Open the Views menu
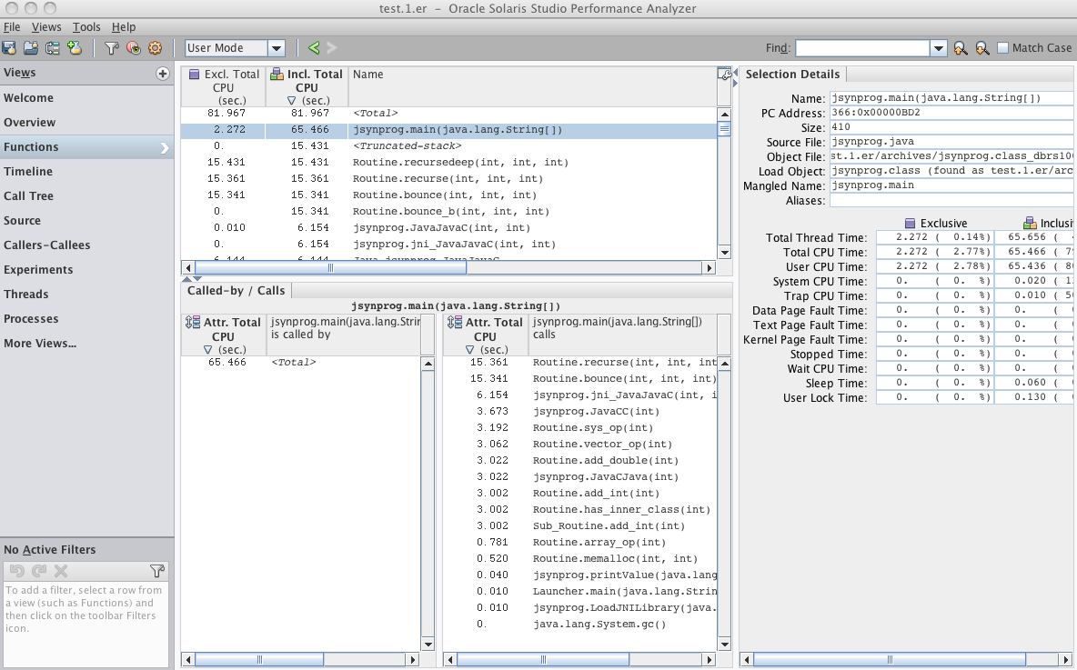The width and height of the screenshot is (1077, 670). click(x=46, y=26)
